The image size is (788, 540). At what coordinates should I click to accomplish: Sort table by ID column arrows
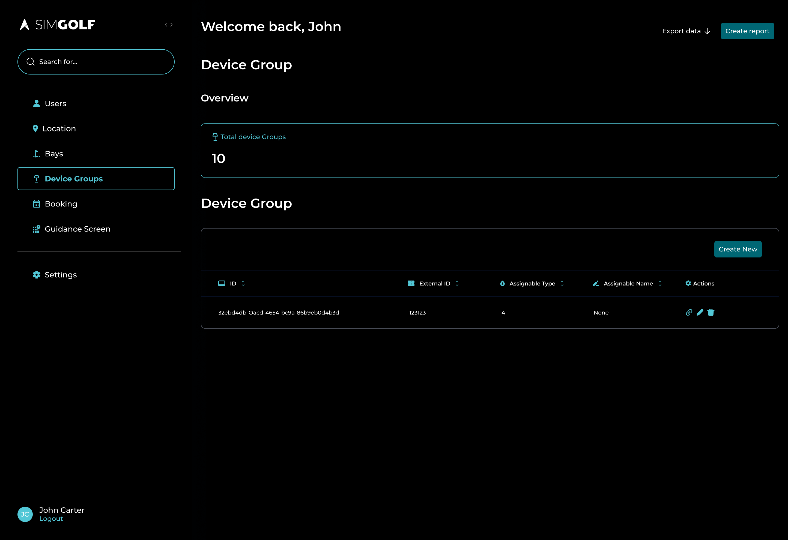pyautogui.click(x=243, y=283)
